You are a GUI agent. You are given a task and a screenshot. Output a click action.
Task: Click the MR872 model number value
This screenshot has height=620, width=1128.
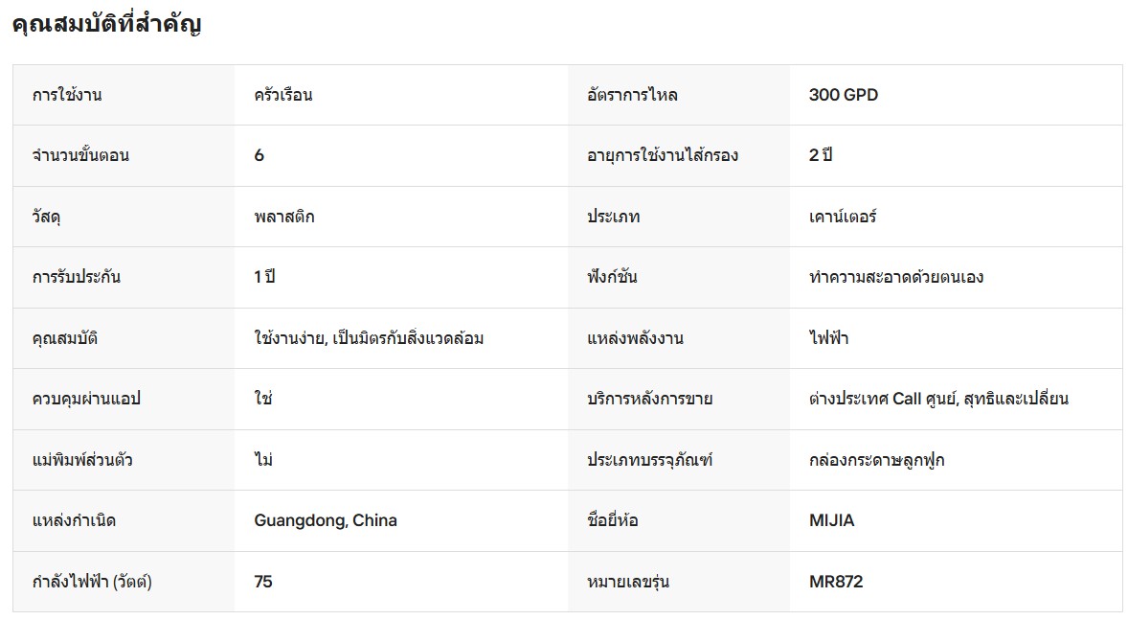836,582
